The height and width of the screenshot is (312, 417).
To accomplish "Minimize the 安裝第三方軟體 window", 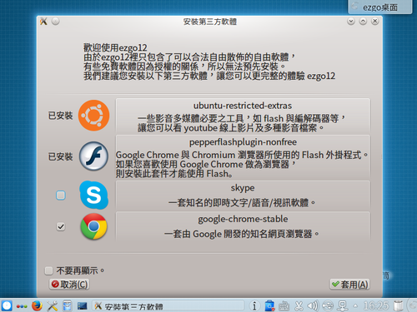I will point(351,22).
